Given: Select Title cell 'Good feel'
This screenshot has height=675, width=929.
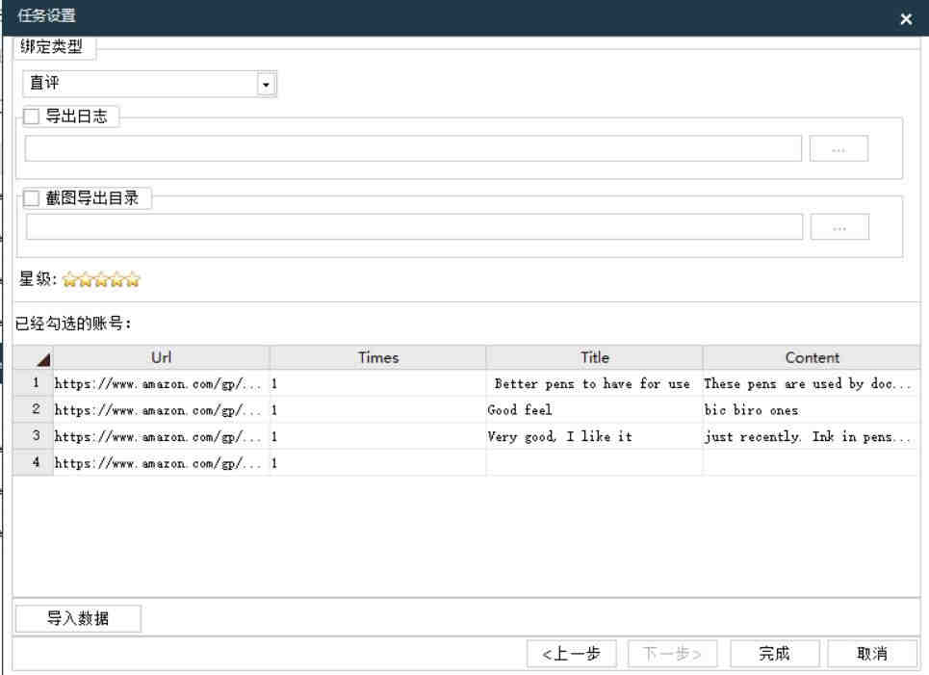Looking at the screenshot, I should (x=594, y=409).
